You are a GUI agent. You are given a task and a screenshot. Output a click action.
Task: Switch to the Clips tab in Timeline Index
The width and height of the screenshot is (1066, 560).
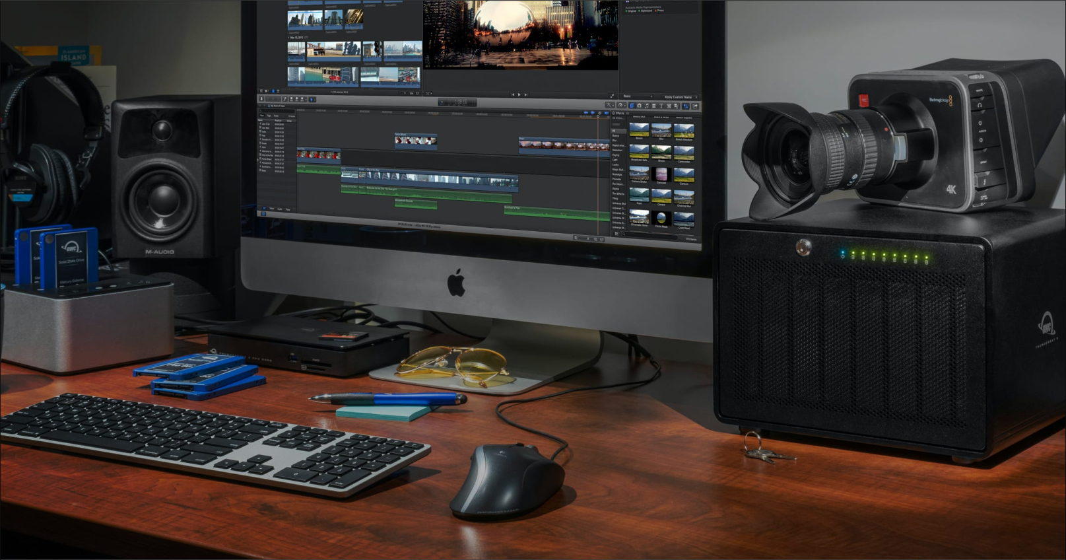(x=261, y=116)
